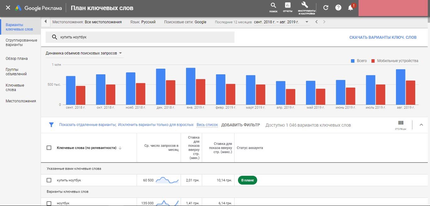430x206 pixels.
Task: Click the keyword search field with 'купить ноутбук'
Action: [x=140, y=37]
